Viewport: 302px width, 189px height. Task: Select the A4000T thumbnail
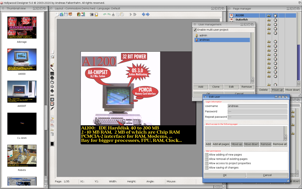(x=22, y=92)
